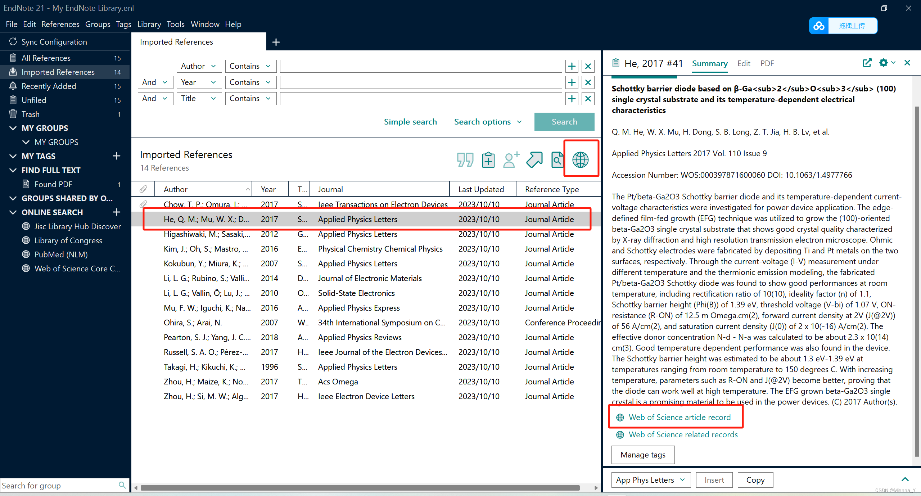The height and width of the screenshot is (496, 921).
Task: Open the Author field dropdown
Action: pyautogui.click(x=199, y=66)
